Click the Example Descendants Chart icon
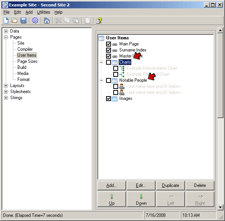The image size is (225, 221). [122, 68]
